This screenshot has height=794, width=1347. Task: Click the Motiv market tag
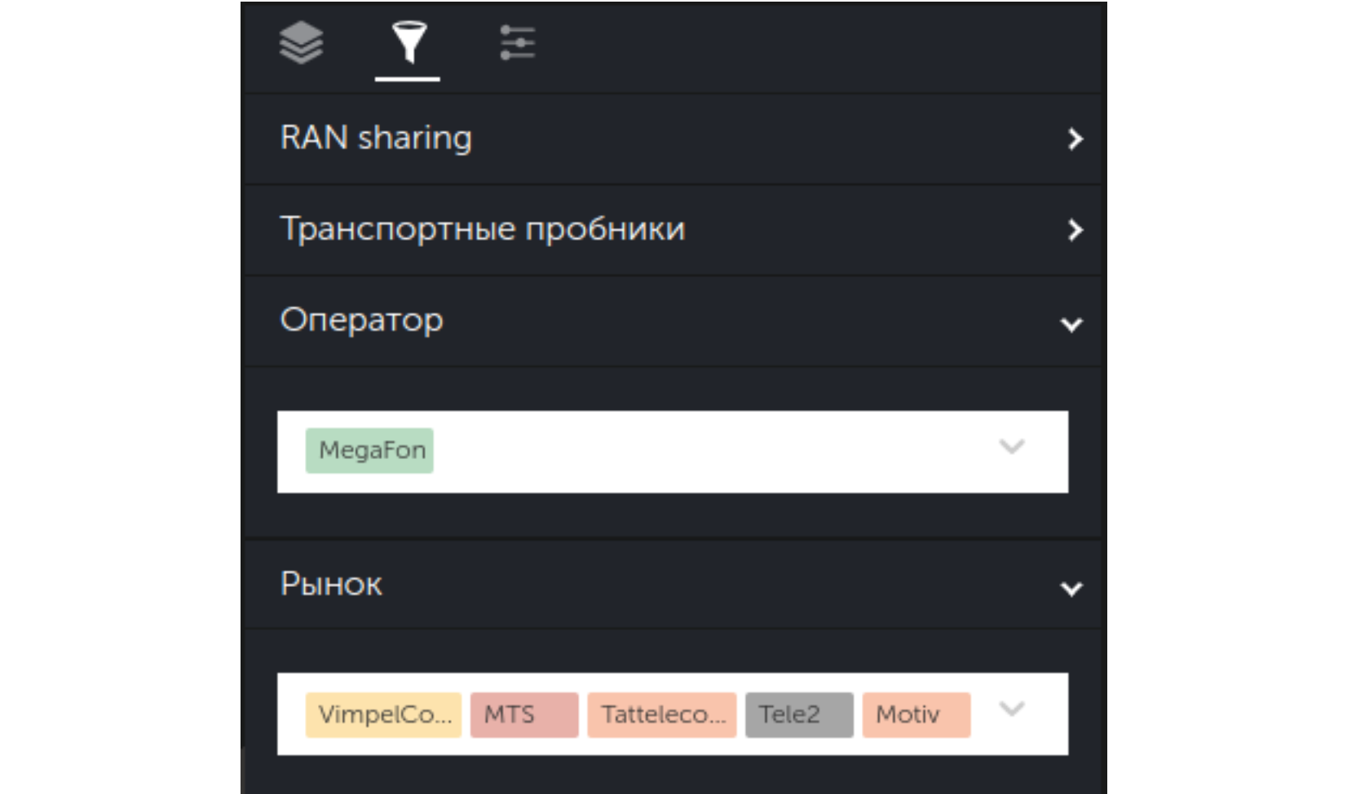(x=916, y=715)
